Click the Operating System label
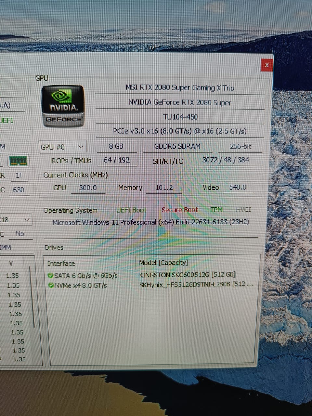The image size is (312, 416). point(71,211)
